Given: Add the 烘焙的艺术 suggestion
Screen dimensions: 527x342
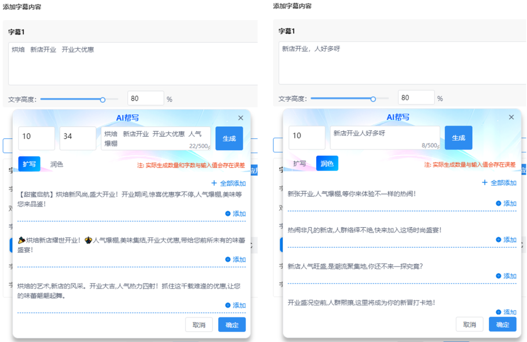Looking at the screenshot, I should click(236, 305).
